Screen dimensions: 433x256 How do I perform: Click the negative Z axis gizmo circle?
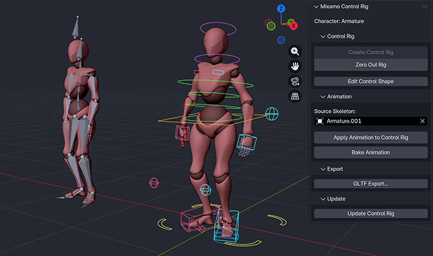click(281, 40)
